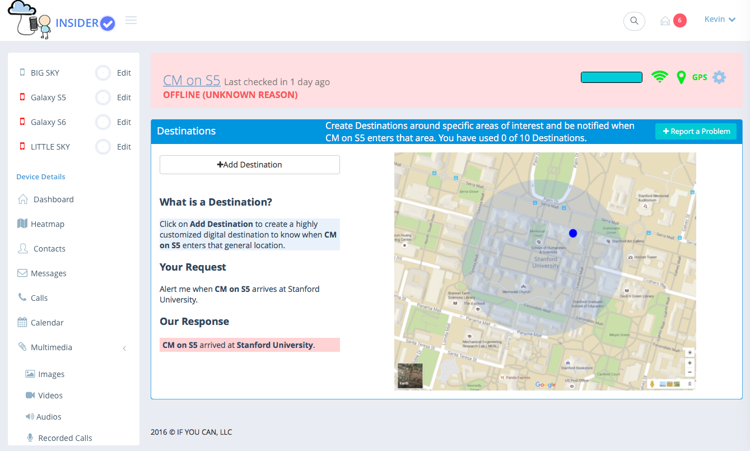Select Videos under Multimedia
The width and height of the screenshot is (750, 451).
tap(50, 395)
